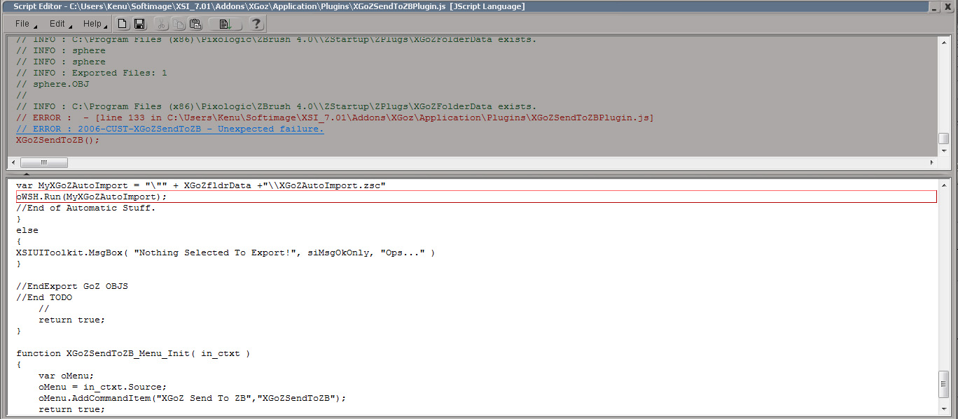Image resolution: width=958 pixels, height=419 pixels.
Task: Click the Paste clipboard icon
Action: coord(195,24)
